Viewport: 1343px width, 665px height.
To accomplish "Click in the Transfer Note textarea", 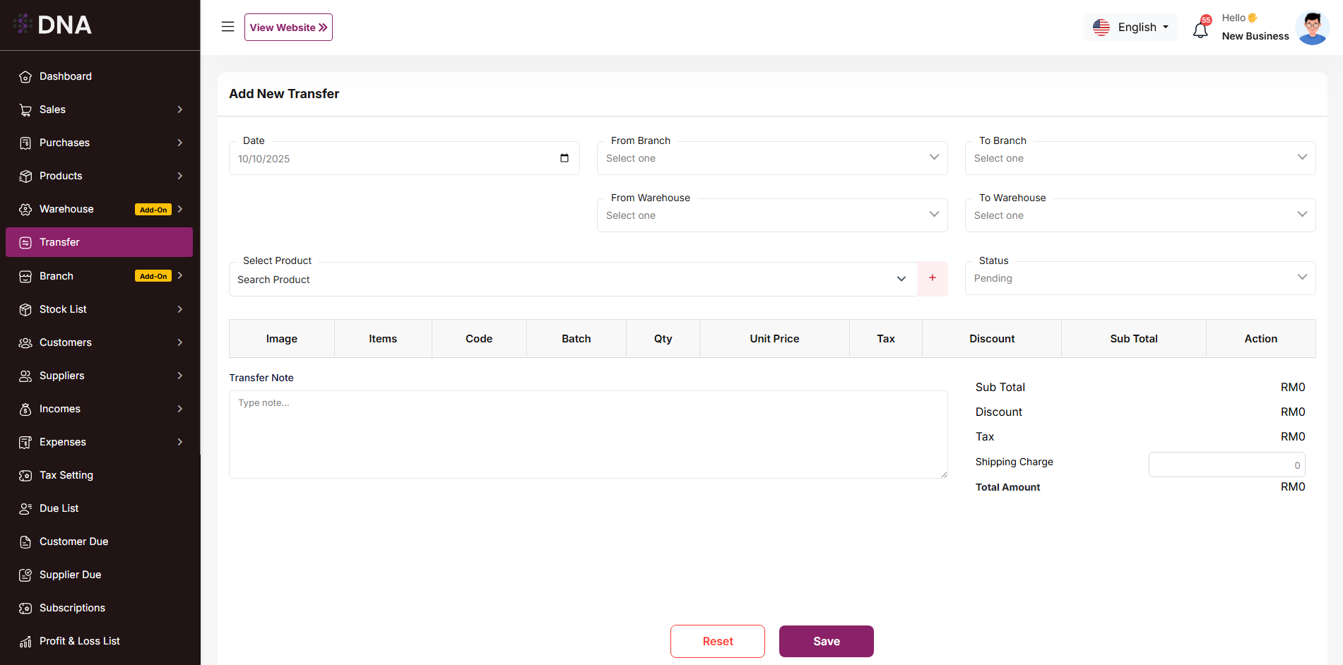I will coord(588,434).
